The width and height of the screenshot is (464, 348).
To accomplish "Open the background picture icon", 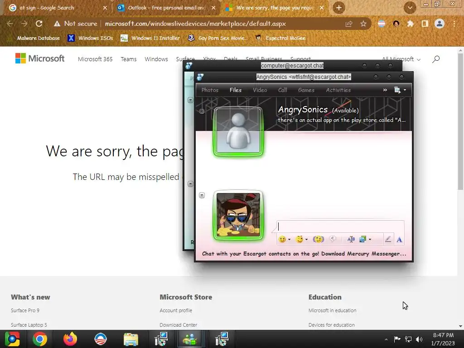I will click(362, 239).
